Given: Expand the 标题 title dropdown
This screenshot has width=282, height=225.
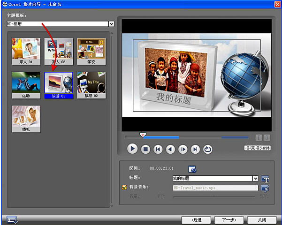Looking at the screenshot, I should pyautogui.click(x=256, y=179).
